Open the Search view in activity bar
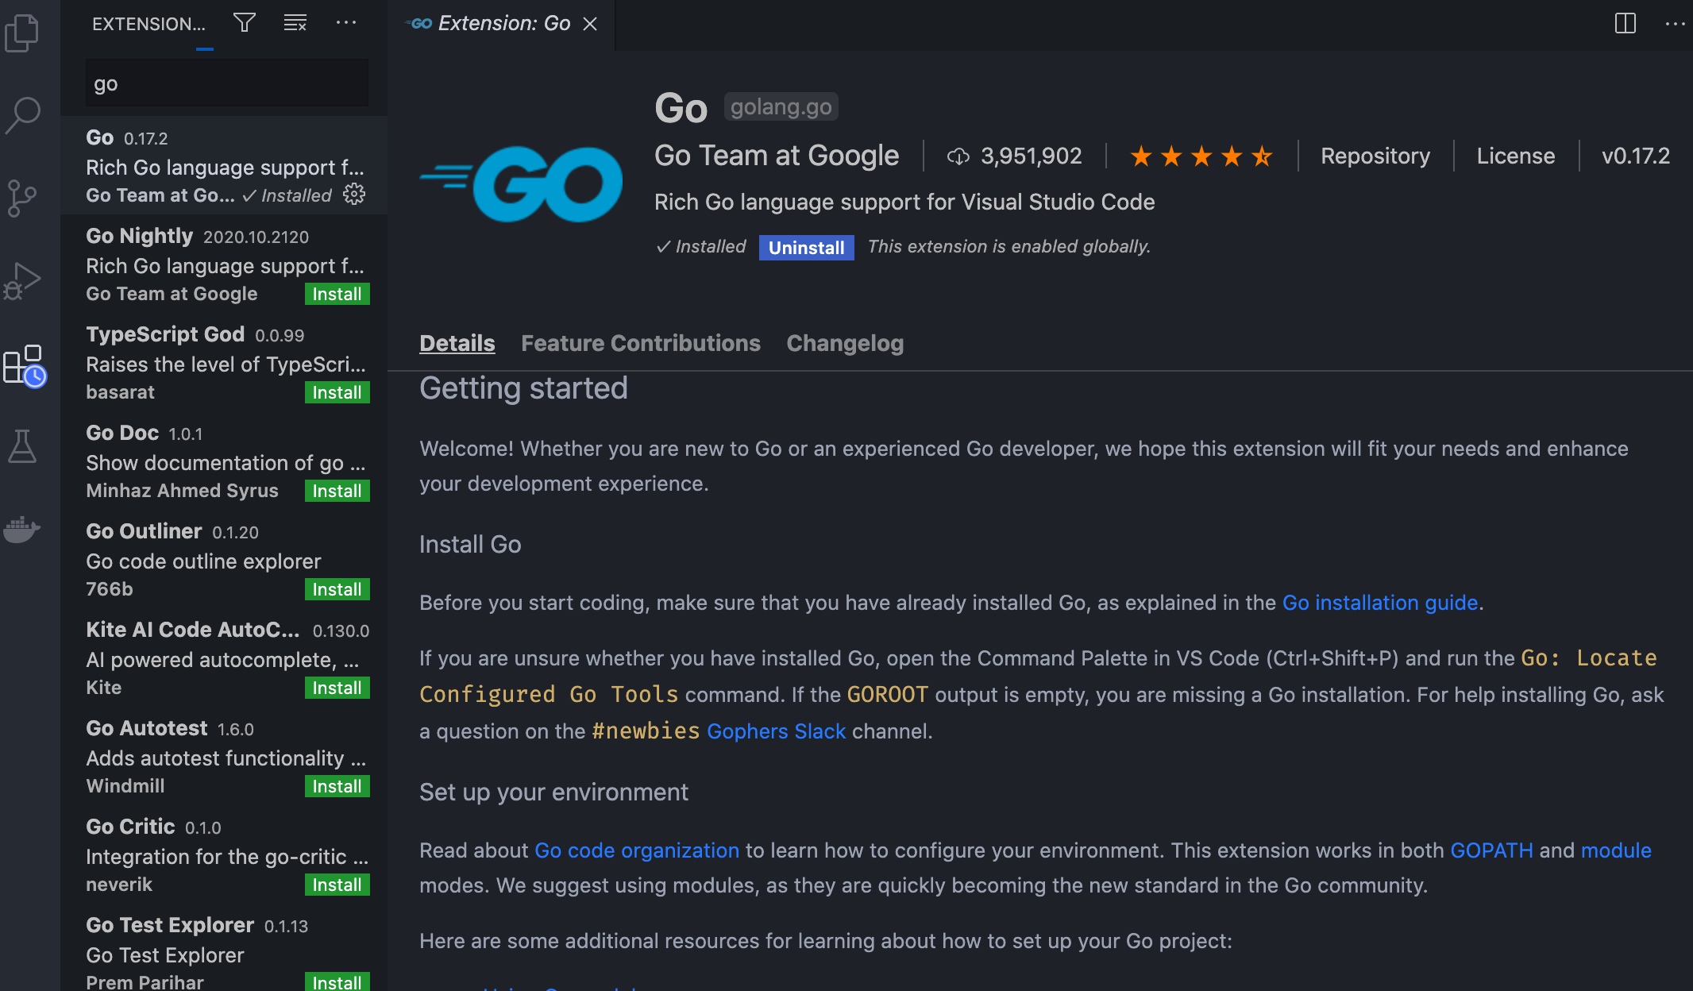This screenshot has height=991, width=1693. click(22, 115)
